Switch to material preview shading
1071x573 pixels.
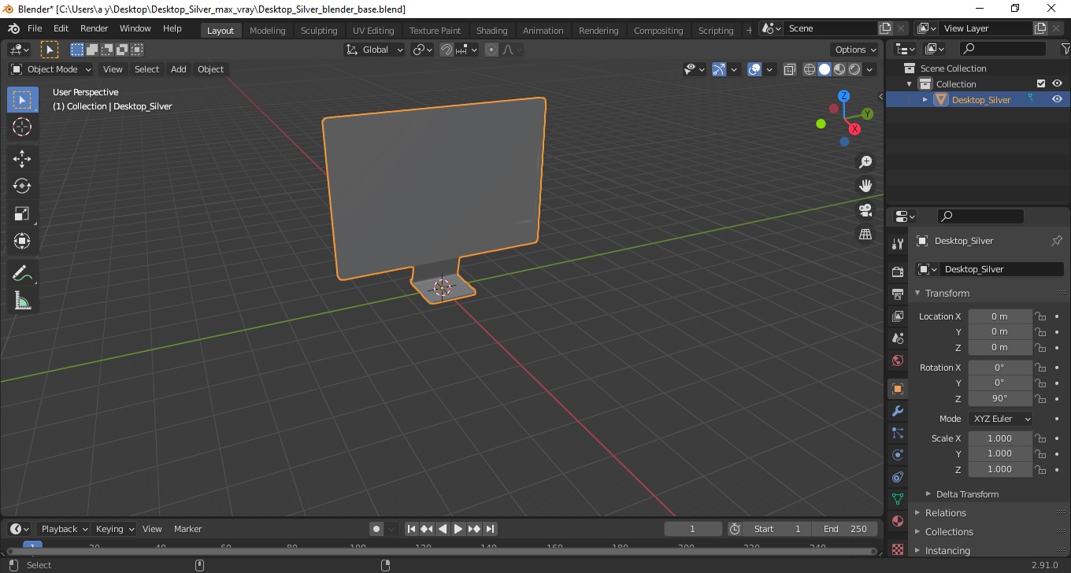tap(839, 69)
